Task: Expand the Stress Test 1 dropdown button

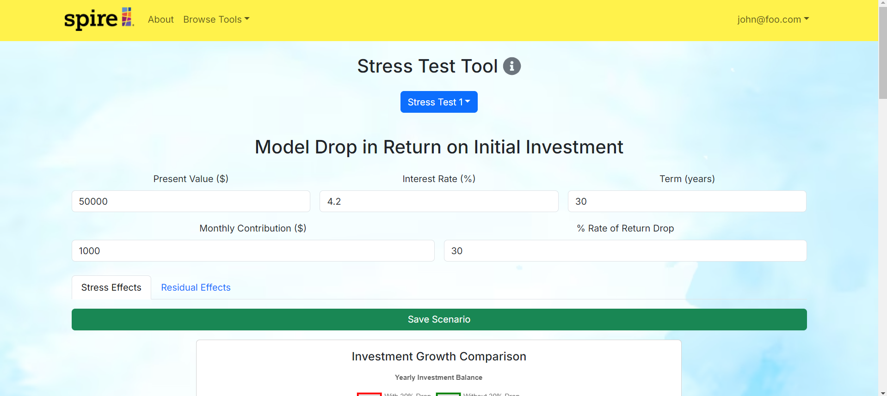Action: [x=439, y=102]
